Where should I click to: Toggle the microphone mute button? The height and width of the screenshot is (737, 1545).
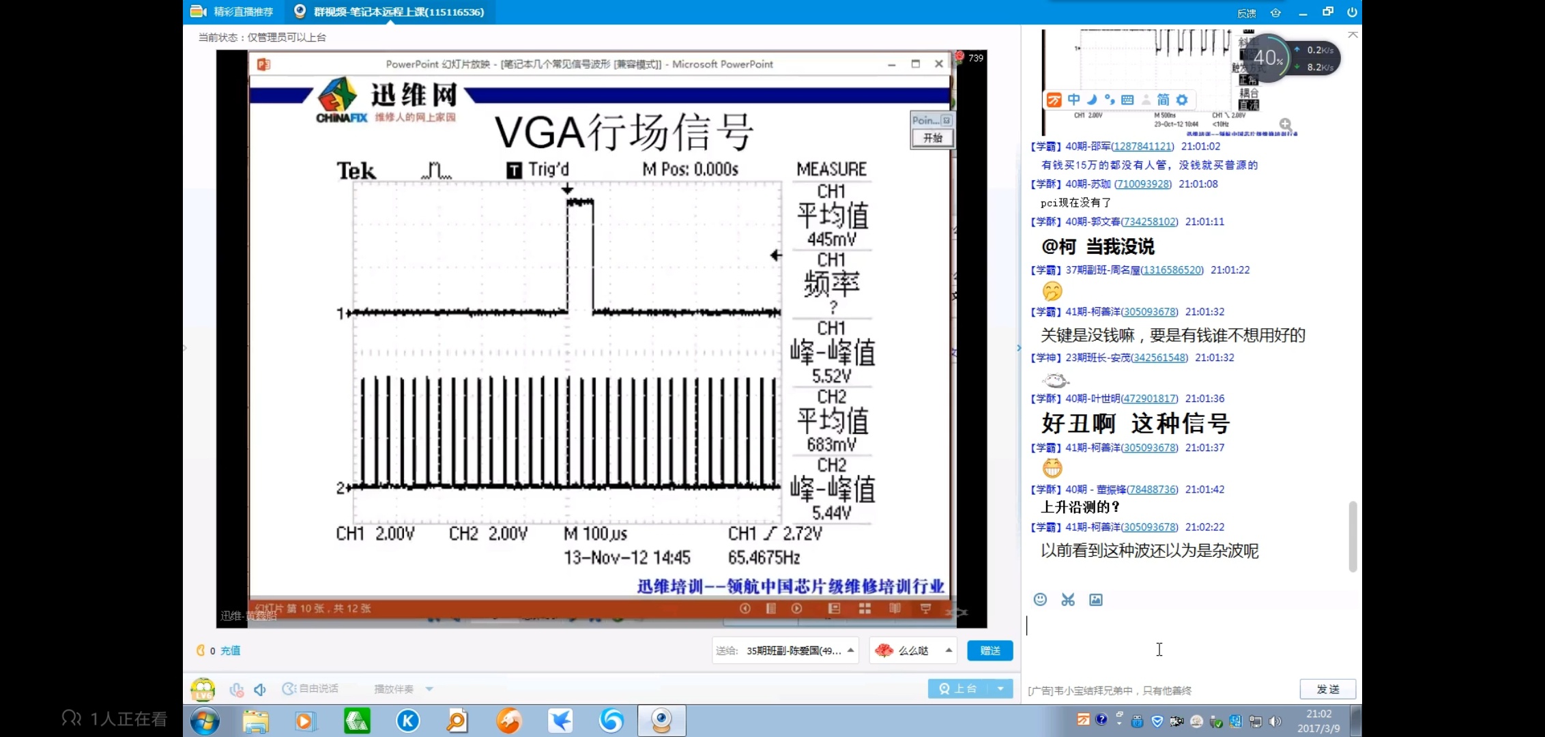[x=236, y=689]
